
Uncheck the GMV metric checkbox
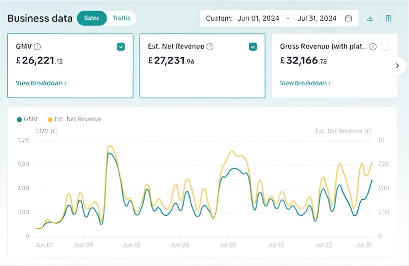(x=121, y=47)
